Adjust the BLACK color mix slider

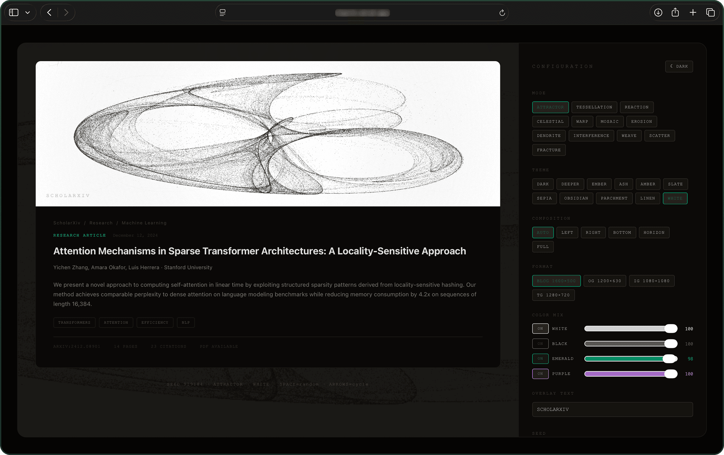[x=631, y=344]
